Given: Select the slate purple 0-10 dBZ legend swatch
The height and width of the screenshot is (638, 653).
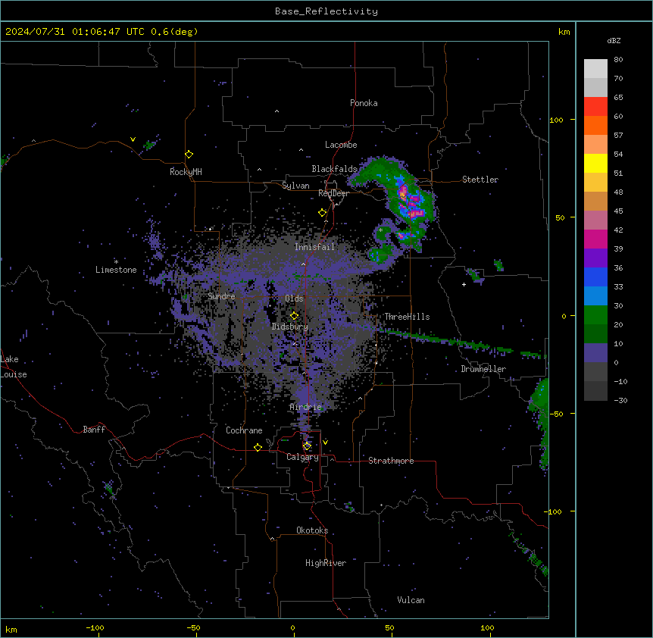Looking at the screenshot, I should pyautogui.click(x=595, y=353).
